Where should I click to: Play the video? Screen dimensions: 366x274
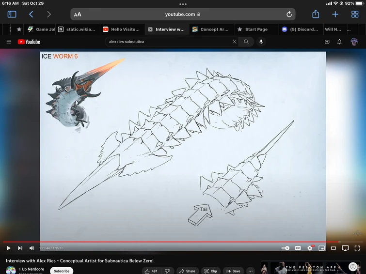pyautogui.click(x=8, y=248)
